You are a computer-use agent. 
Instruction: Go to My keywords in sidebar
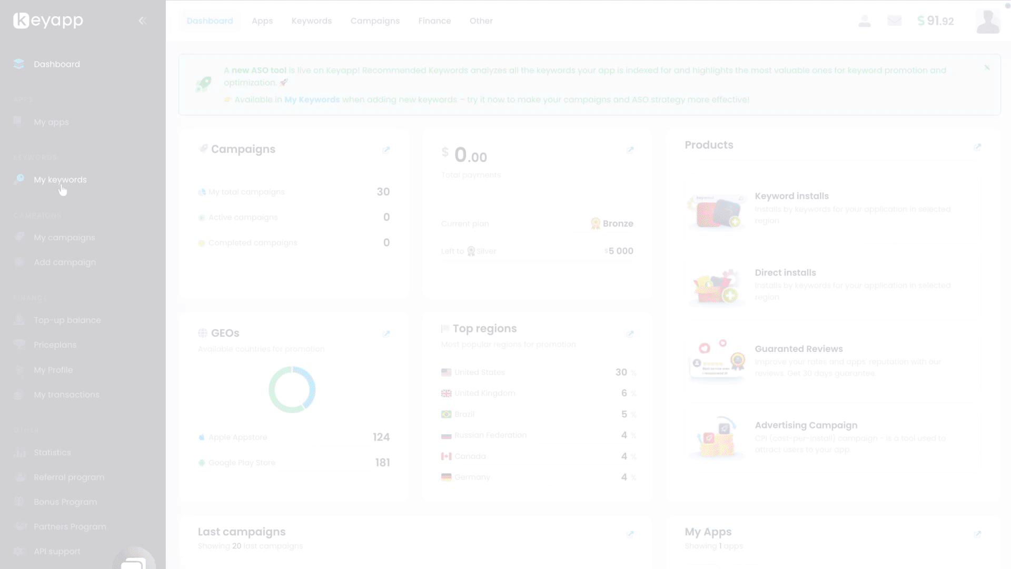click(60, 180)
